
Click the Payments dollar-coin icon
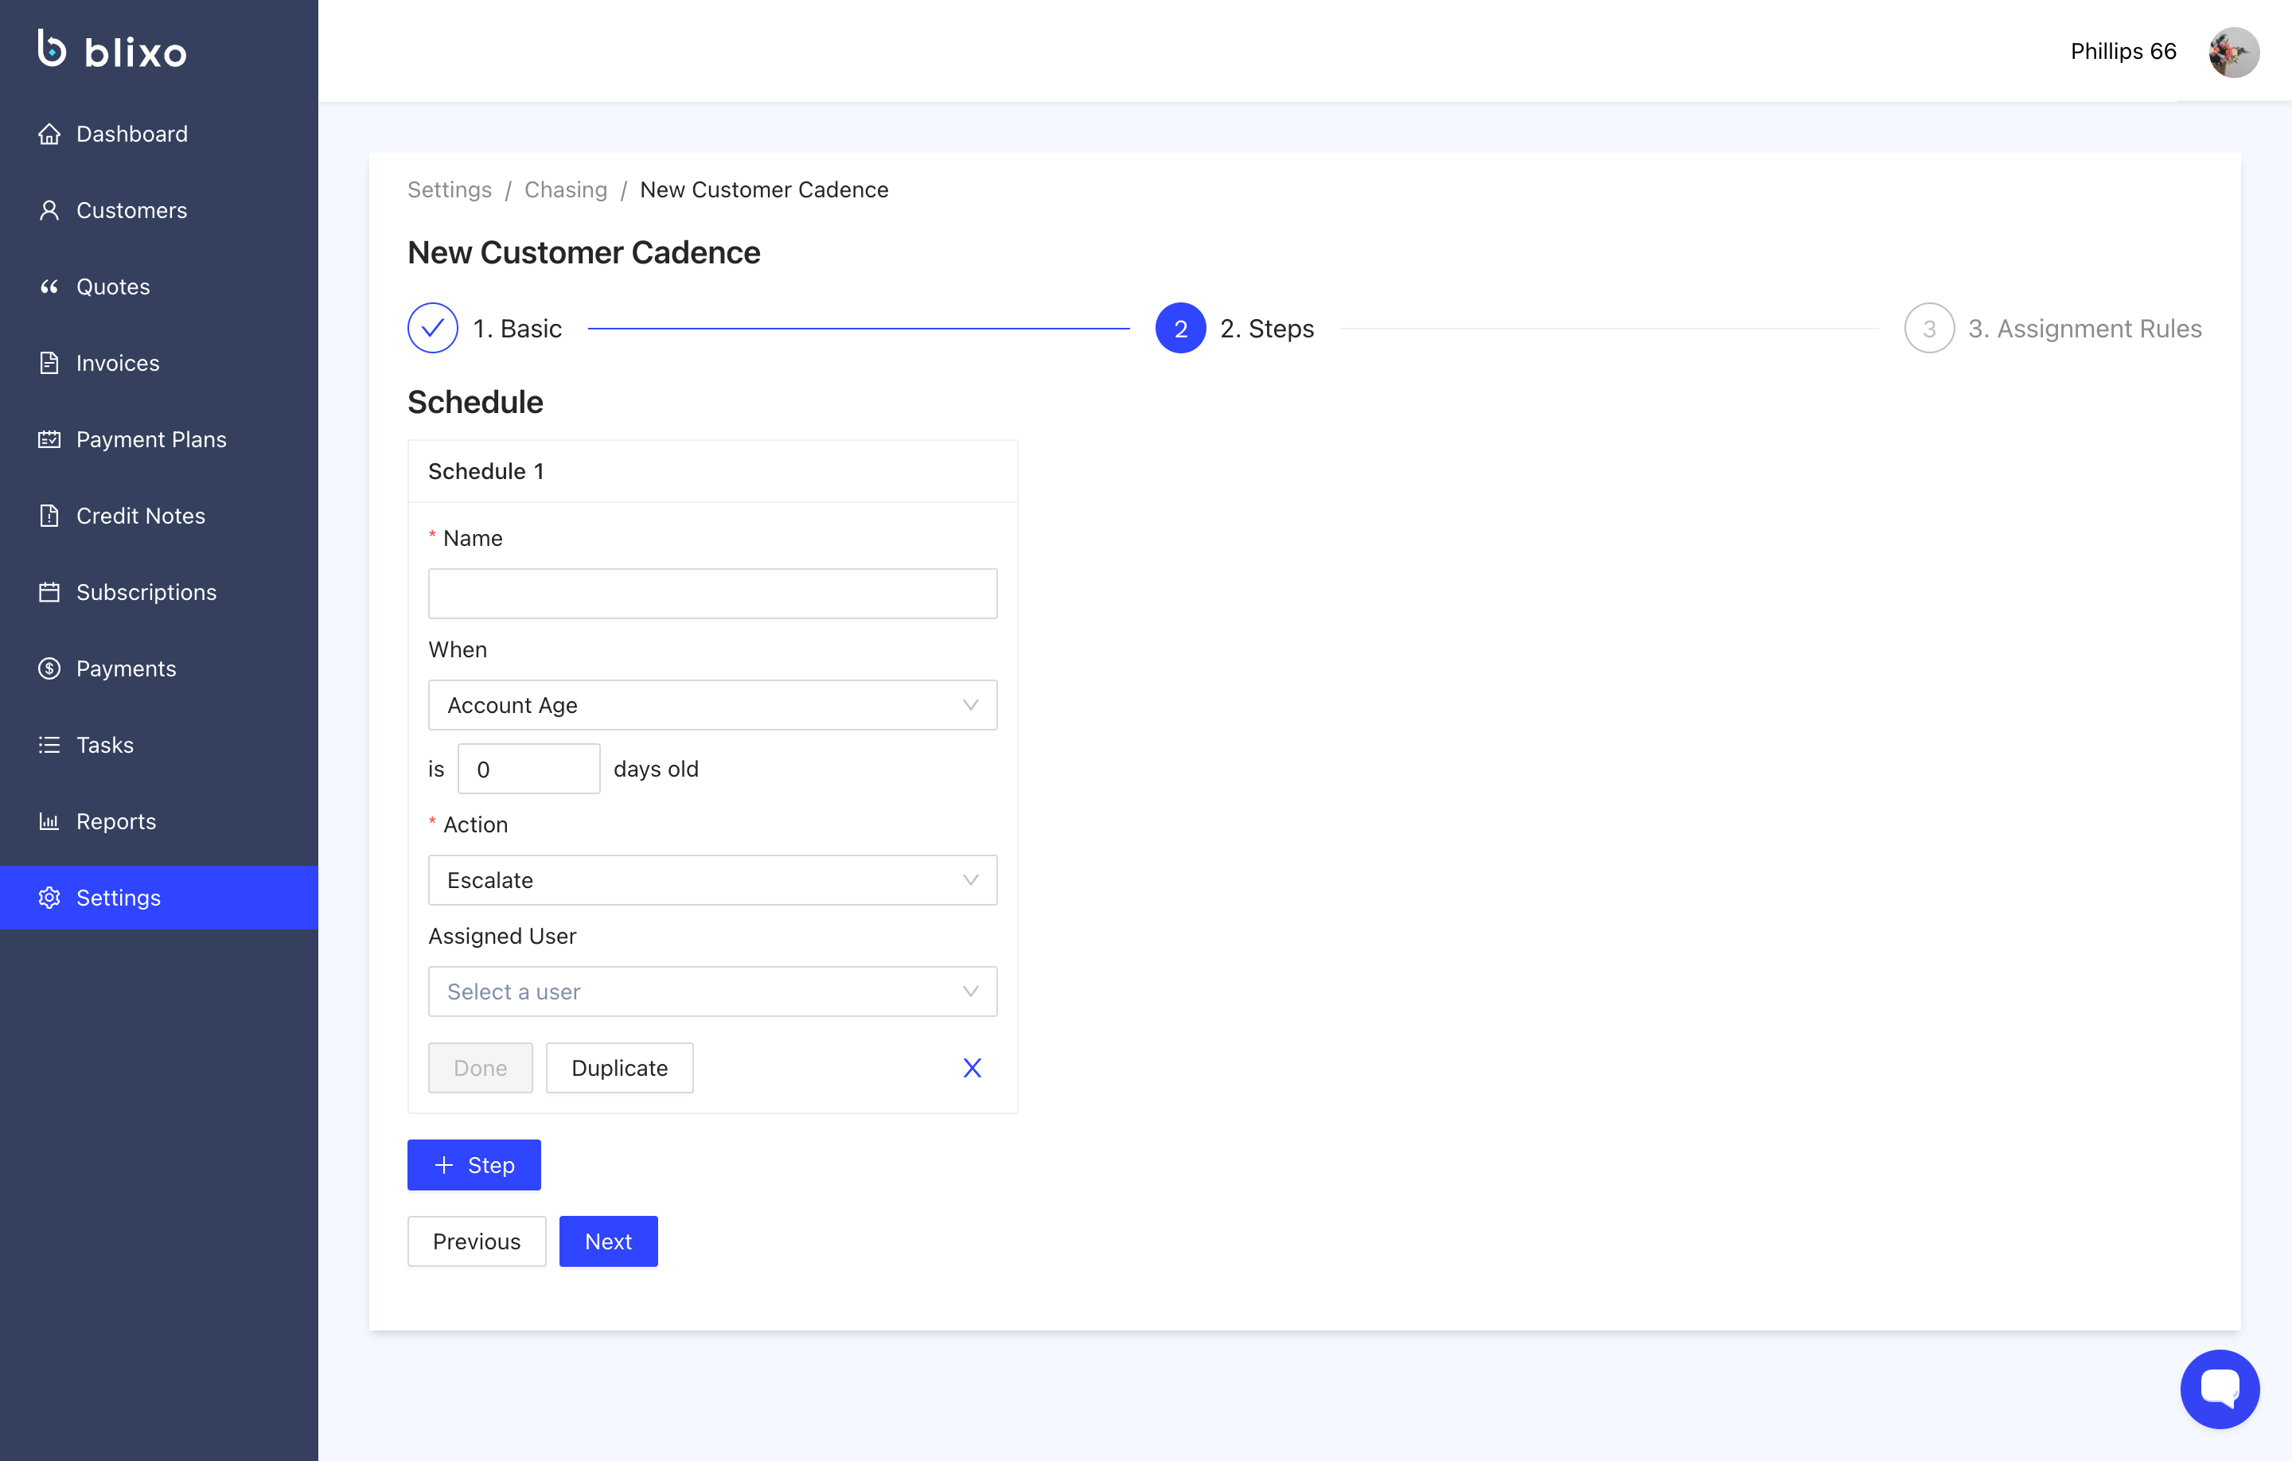click(49, 668)
